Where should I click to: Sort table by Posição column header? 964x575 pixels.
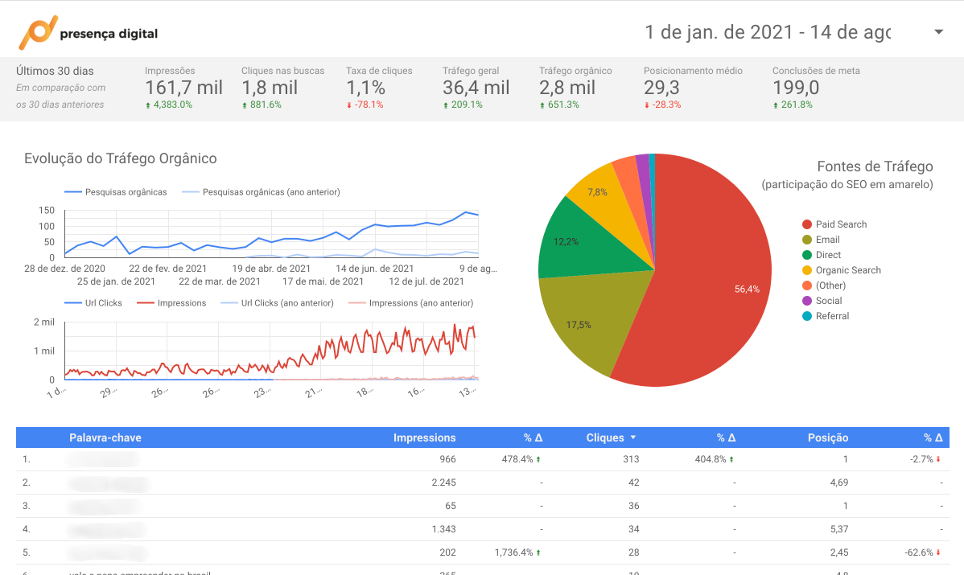pos(828,438)
